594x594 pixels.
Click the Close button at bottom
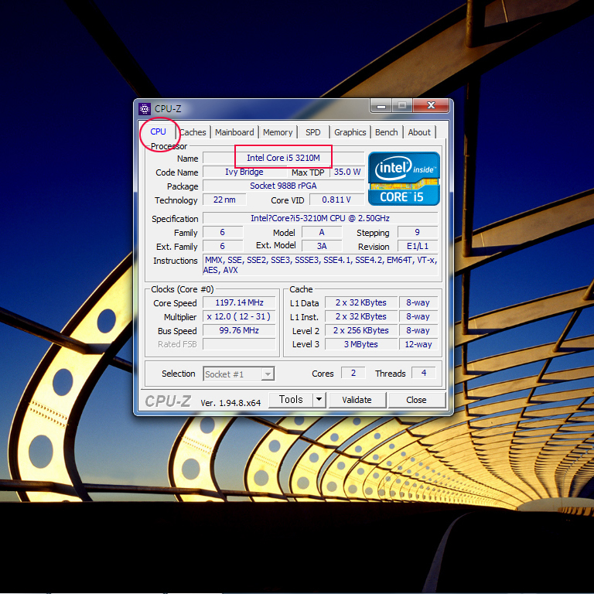pos(416,400)
